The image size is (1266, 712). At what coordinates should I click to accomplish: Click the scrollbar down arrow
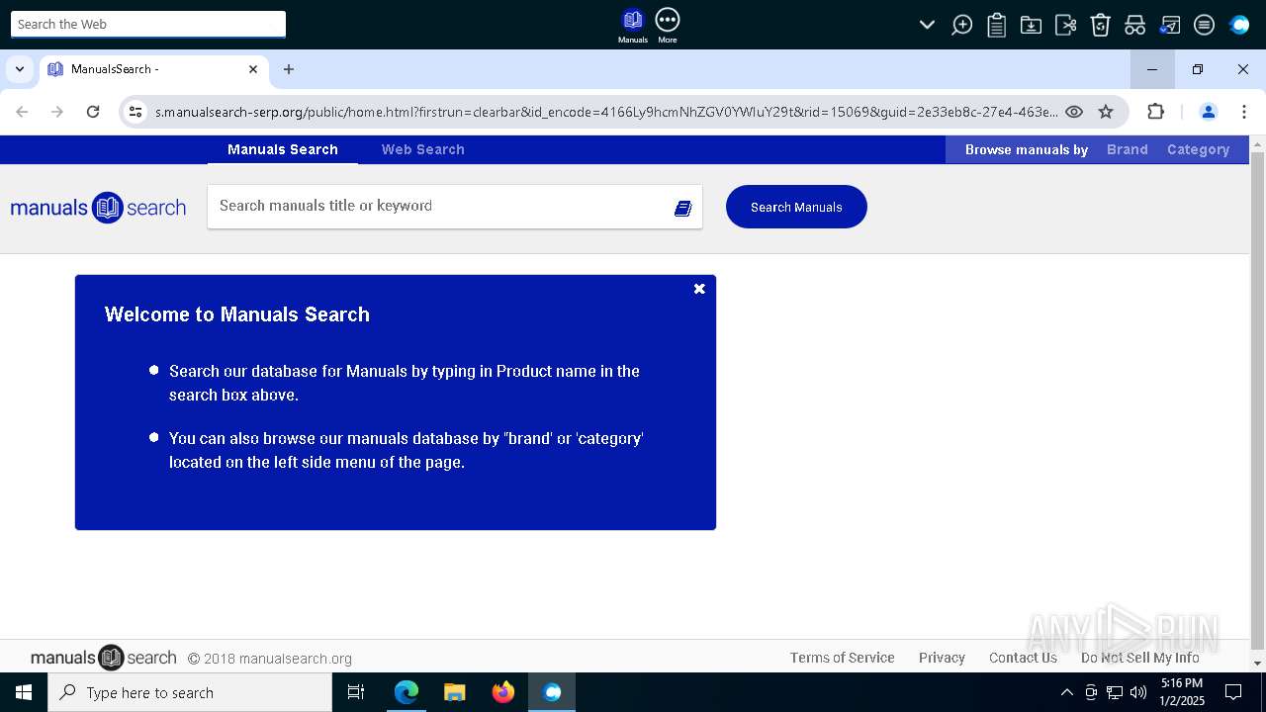point(1258,663)
